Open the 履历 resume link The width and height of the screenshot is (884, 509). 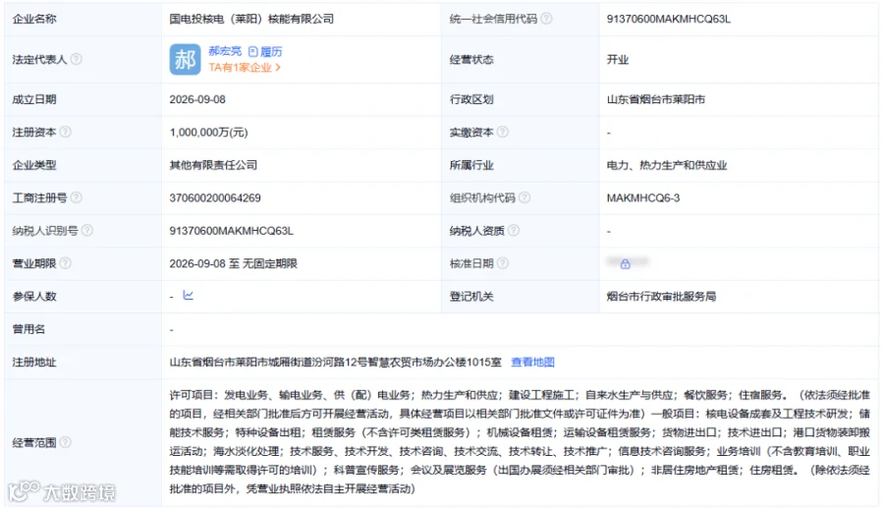(x=265, y=52)
